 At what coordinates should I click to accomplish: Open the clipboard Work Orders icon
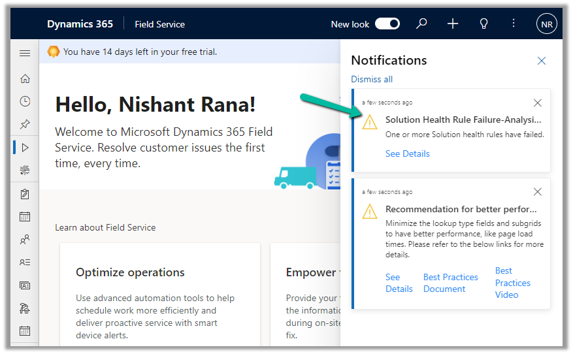tap(25, 194)
